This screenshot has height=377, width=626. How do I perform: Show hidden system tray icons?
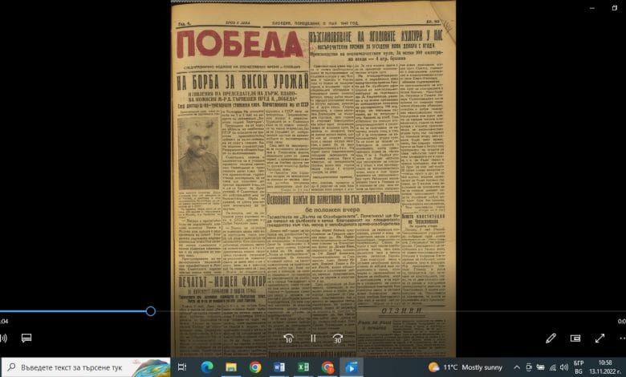coord(517,367)
